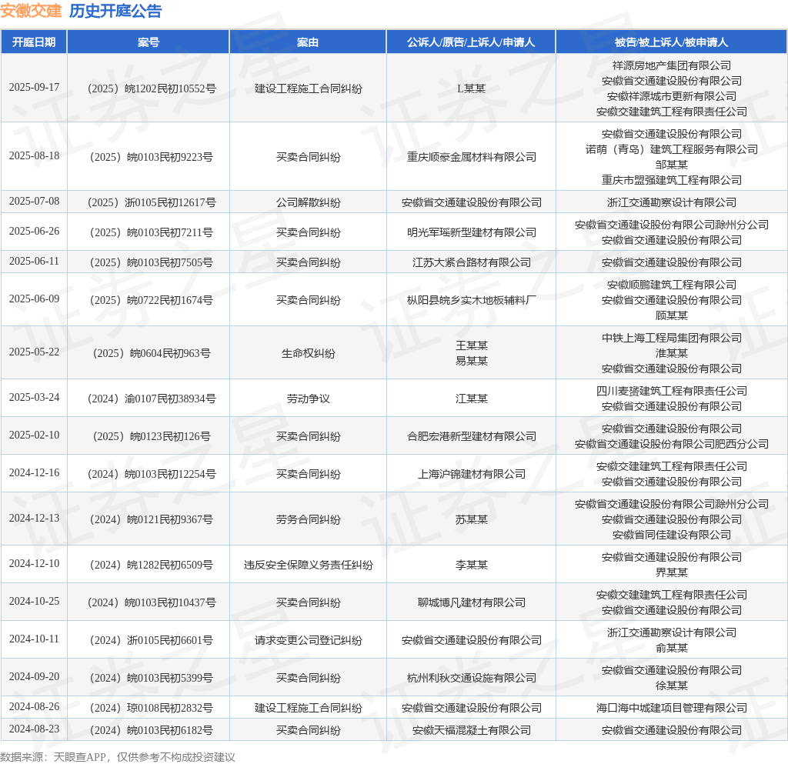
Task: Click the date 2025-03-24
Action: click(34, 397)
